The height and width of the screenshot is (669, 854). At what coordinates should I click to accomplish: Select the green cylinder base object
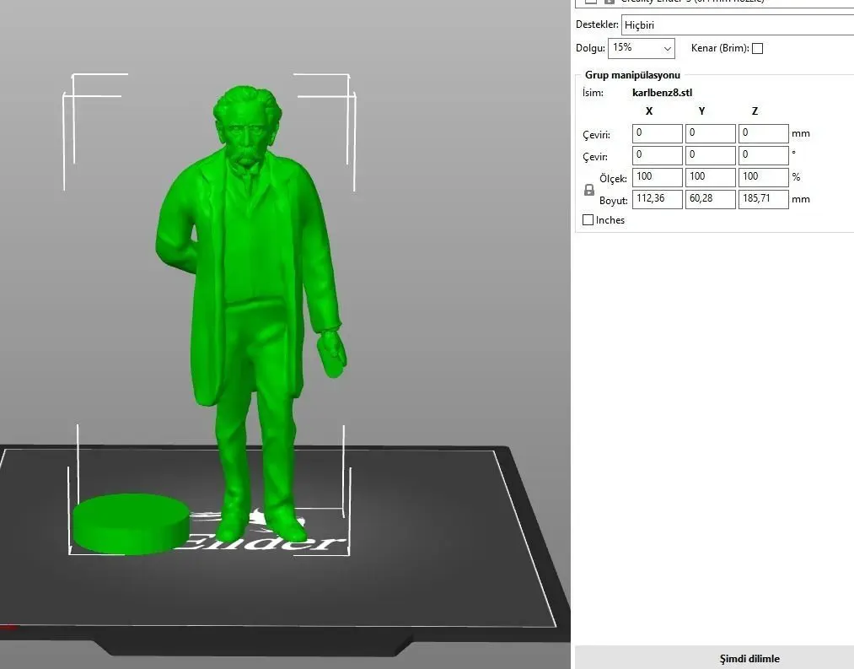[x=132, y=524]
